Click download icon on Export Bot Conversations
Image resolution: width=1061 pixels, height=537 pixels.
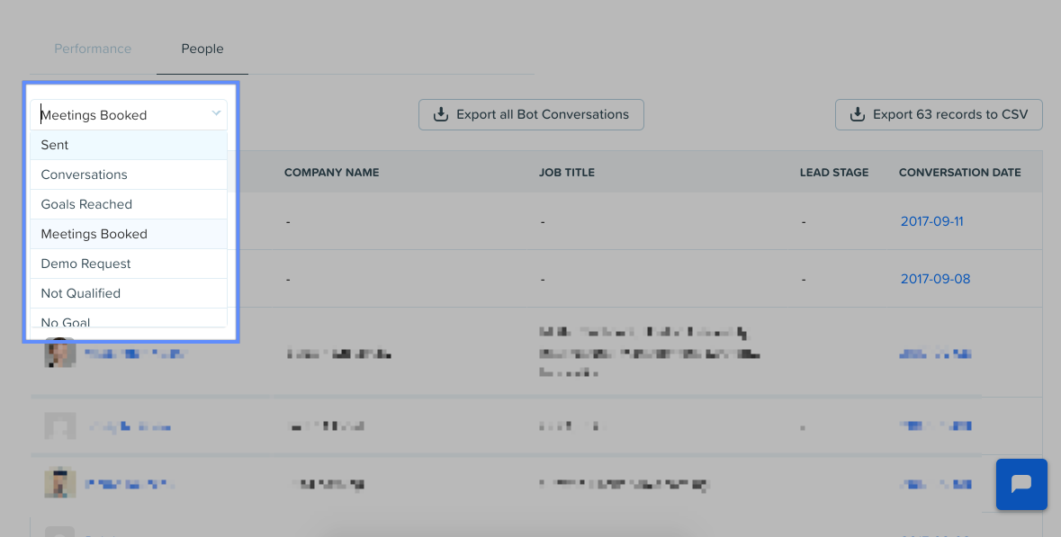click(x=441, y=114)
